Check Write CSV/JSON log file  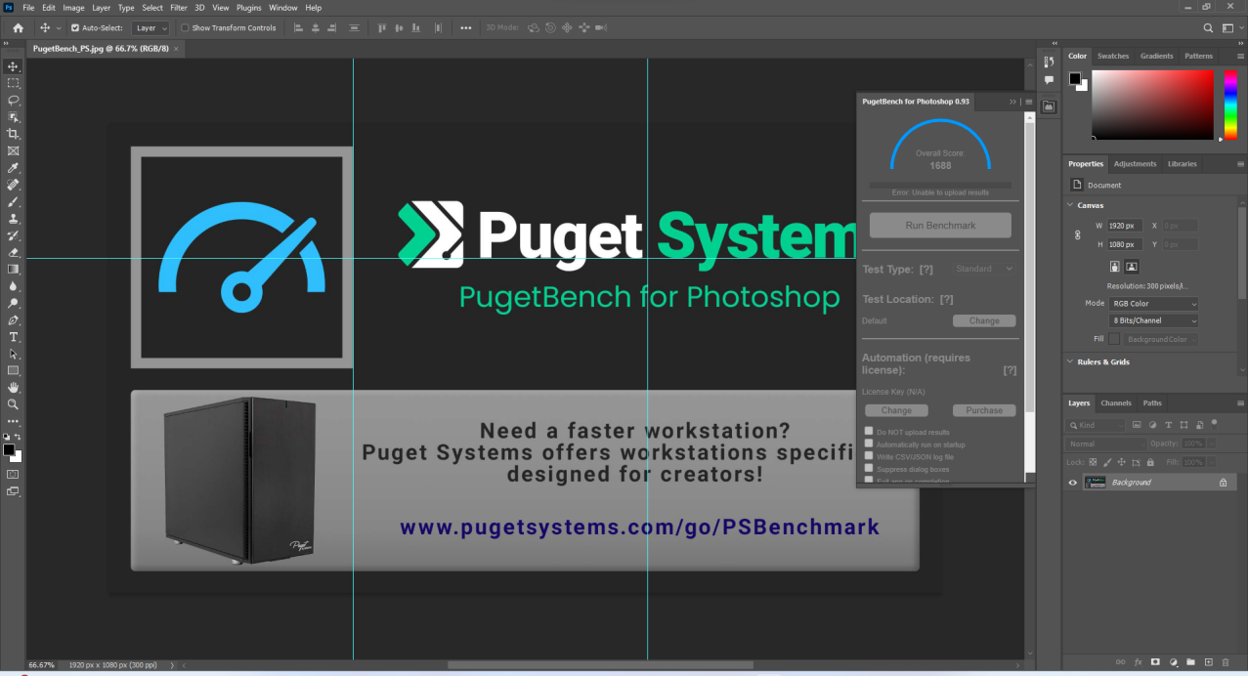tap(869, 456)
